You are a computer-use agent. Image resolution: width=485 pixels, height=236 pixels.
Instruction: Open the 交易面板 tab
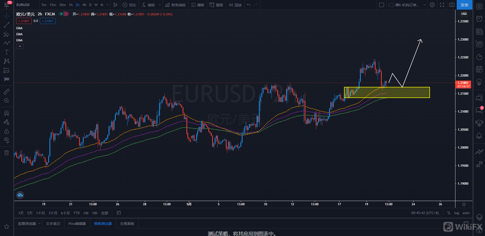pos(127,224)
